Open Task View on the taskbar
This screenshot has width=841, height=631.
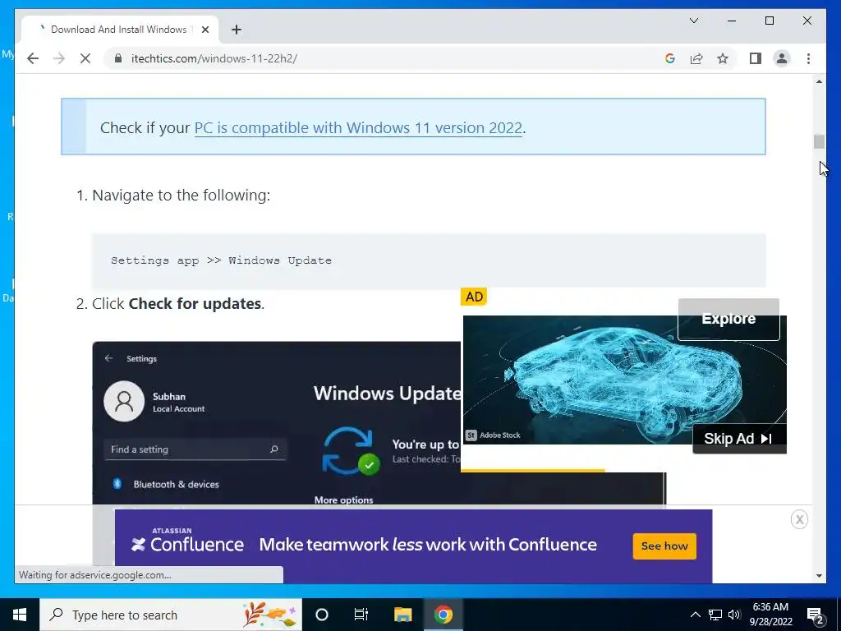pos(361,615)
